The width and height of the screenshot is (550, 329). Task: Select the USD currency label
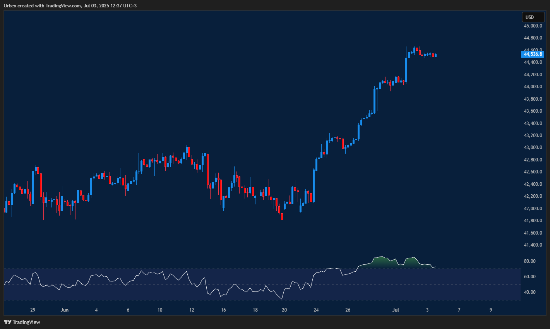click(533, 17)
